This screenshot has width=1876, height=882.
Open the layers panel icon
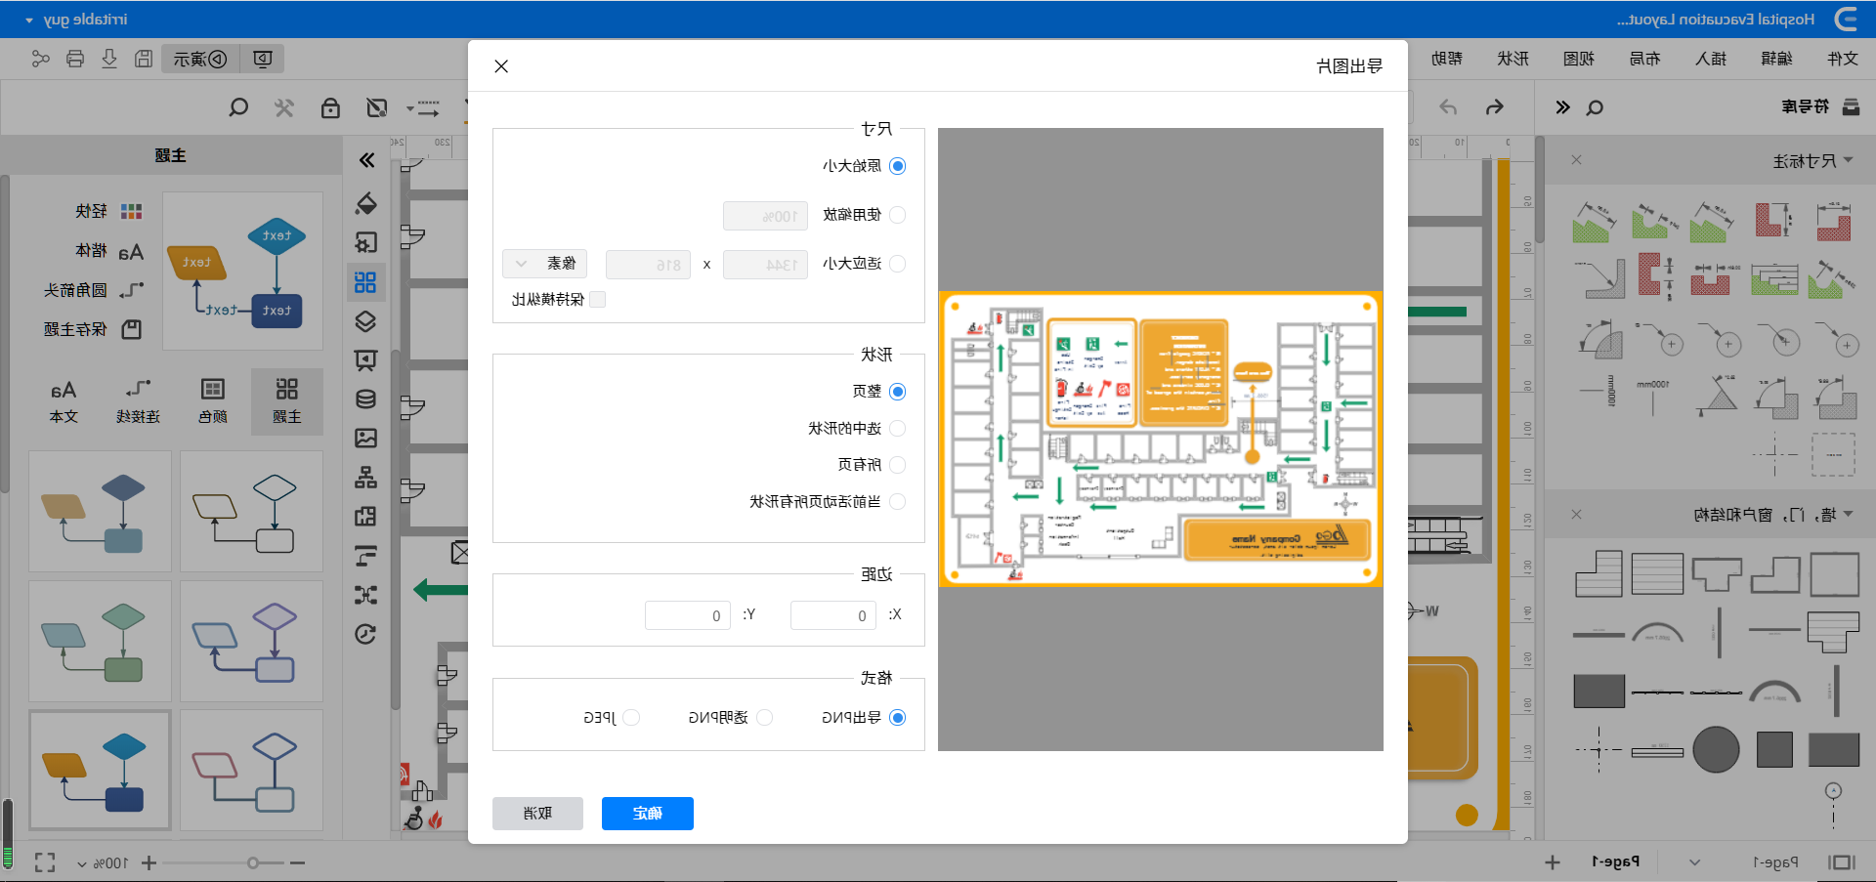(365, 321)
